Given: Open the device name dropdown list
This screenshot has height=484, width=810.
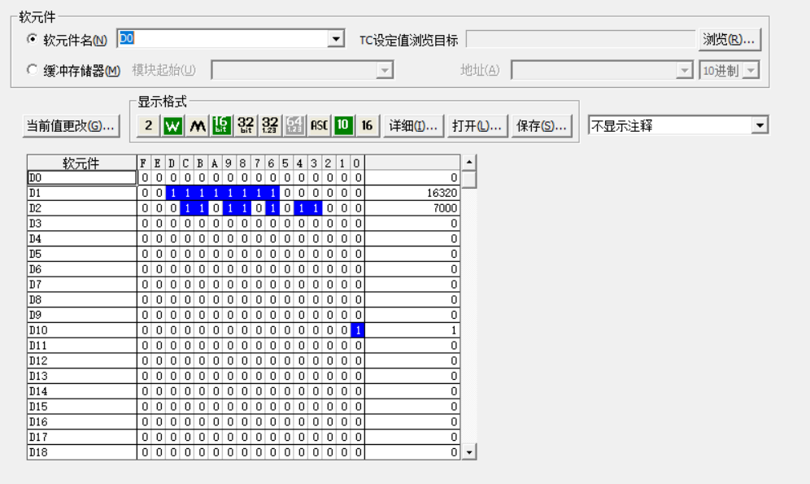Looking at the screenshot, I should click(x=336, y=40).
